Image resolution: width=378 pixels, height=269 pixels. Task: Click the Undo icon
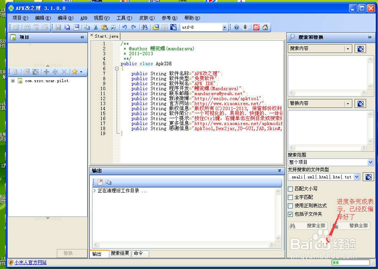pyautogui.click(x=124, y=27)
